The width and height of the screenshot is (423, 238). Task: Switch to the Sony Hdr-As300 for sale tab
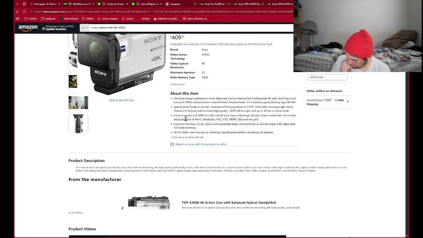tap(215, 4)
